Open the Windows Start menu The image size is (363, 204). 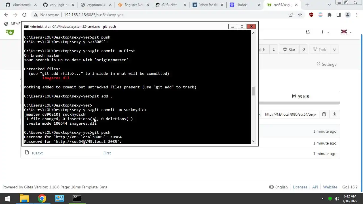pos(7,198)
